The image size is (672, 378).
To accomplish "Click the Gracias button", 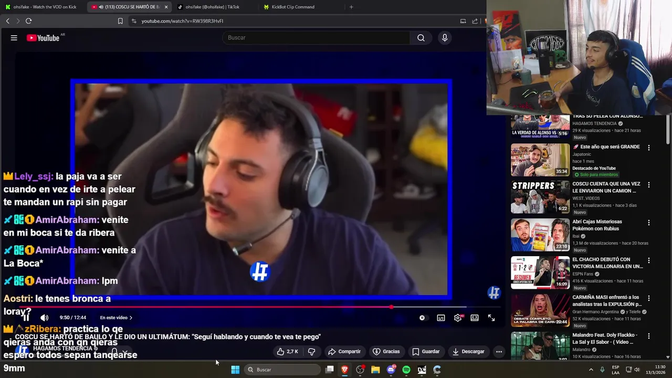I will (x=386, y=352).
